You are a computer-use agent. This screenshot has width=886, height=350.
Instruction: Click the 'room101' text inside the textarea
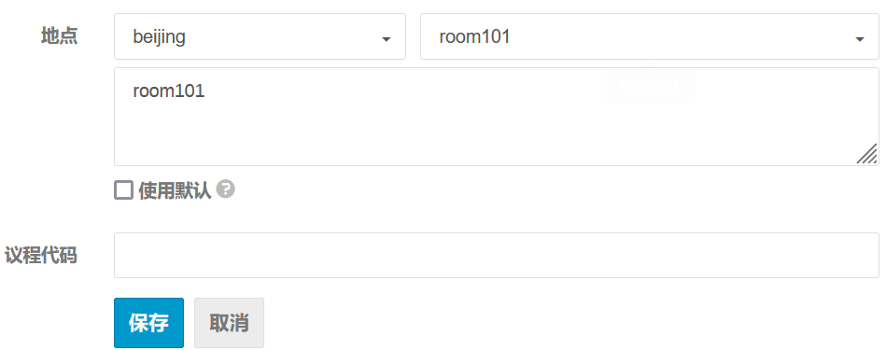point(168,91)
